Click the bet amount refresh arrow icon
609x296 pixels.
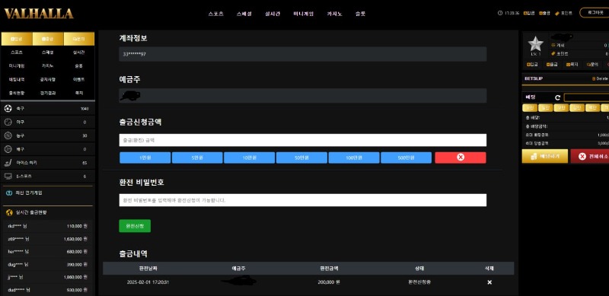coord(557,98)
